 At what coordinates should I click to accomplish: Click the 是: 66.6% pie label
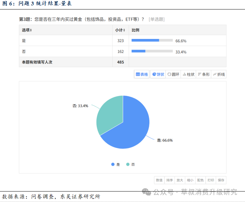[165, 140]
